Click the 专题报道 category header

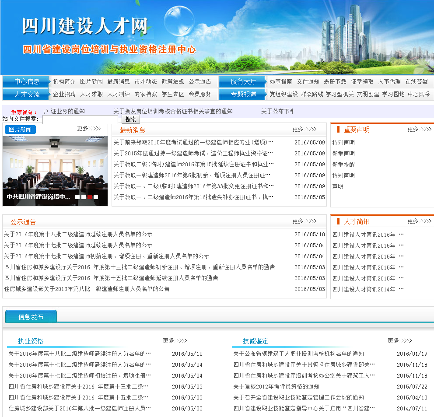[242, 94]
